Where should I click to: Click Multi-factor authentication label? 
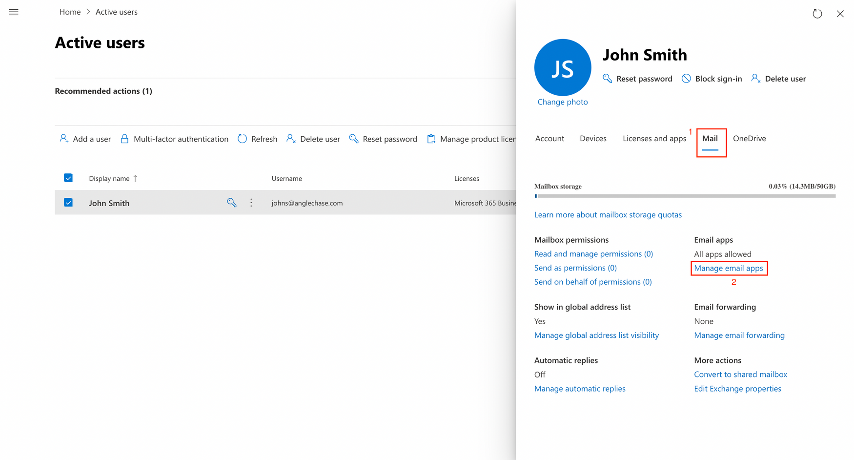coord(181,139)
